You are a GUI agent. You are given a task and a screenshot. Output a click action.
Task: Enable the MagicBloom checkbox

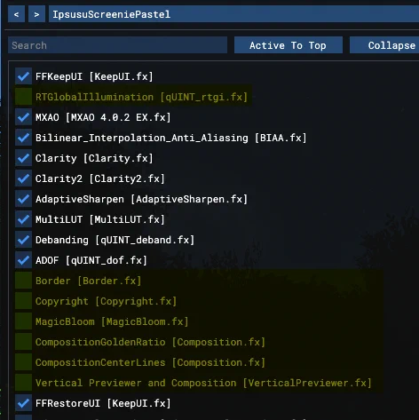(23, 321)
